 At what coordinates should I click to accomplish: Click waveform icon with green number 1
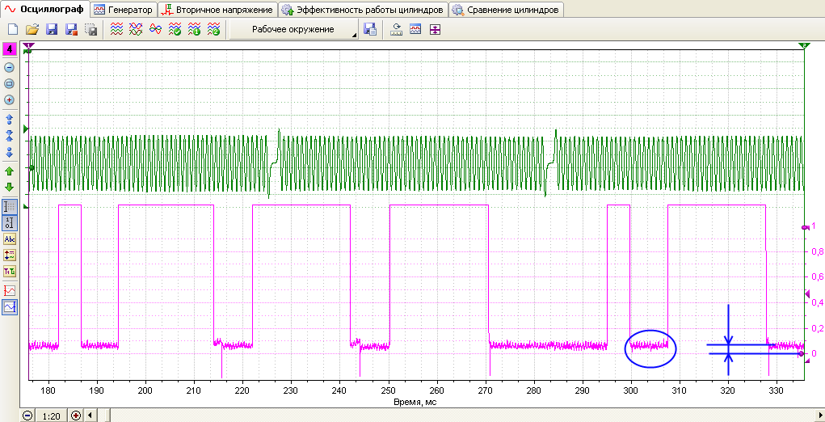tap(194, 29)
